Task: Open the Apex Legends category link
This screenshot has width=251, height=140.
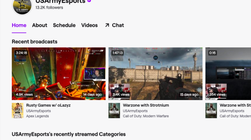Action: click(38, 116)
